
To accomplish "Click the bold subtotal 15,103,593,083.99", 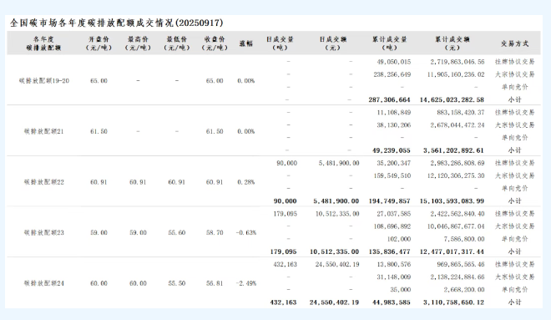I will point(452,201).
